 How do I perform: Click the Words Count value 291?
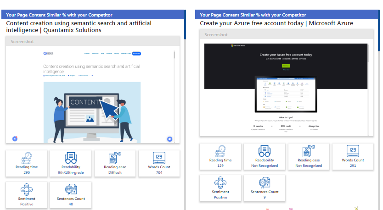[x=353, y=166]
